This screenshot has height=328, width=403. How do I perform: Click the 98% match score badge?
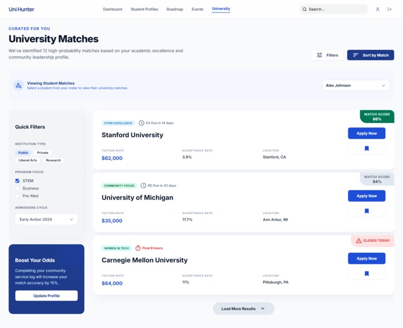click(x=377, y=117)
